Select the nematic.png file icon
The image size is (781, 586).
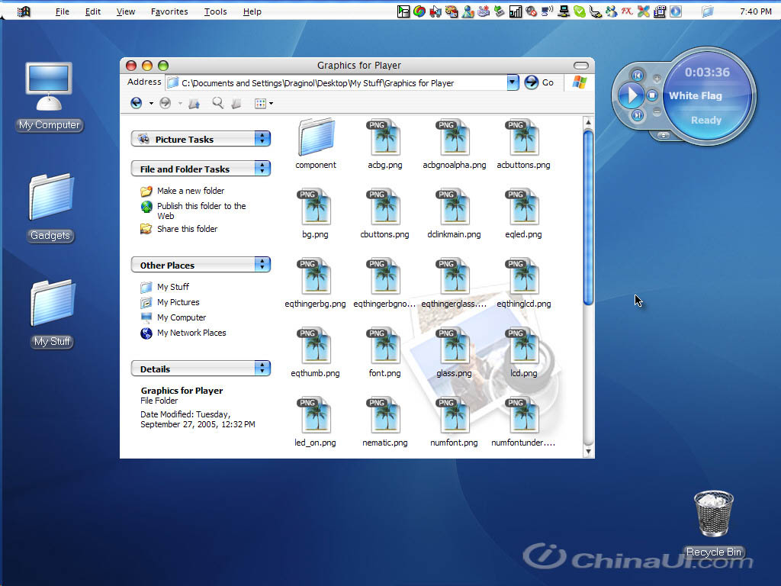(385, 414)
